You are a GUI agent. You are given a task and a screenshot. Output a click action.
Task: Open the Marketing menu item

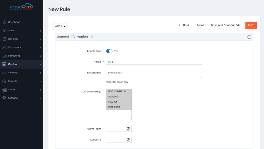pos(22,56)
